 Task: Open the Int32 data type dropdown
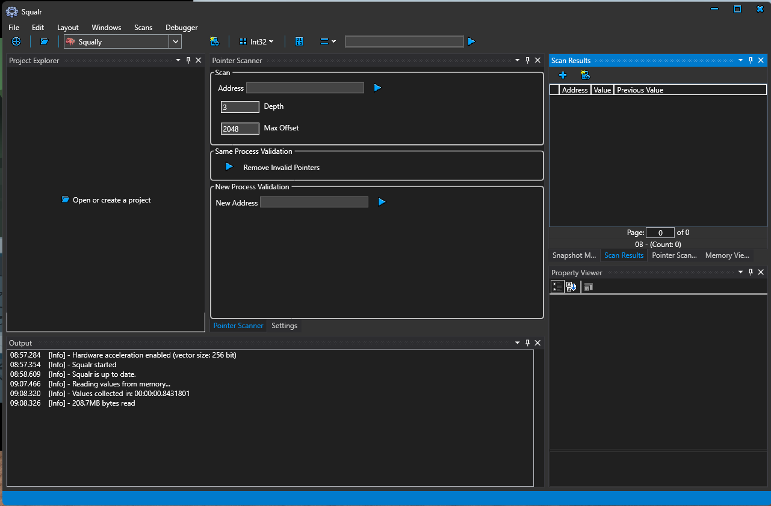(x=257, y=41)
